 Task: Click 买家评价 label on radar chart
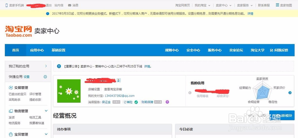(x=279, y=88)
